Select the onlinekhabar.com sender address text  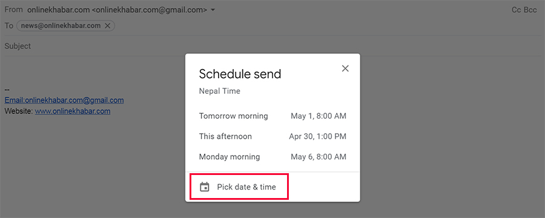[117, 10]
